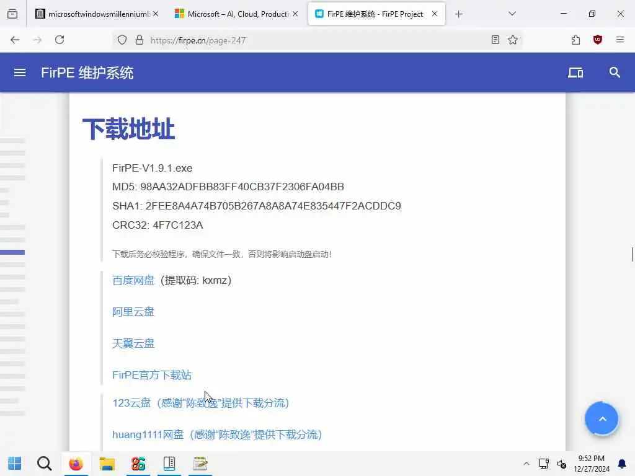Open the Firefox application menu

tap(620, 40)
